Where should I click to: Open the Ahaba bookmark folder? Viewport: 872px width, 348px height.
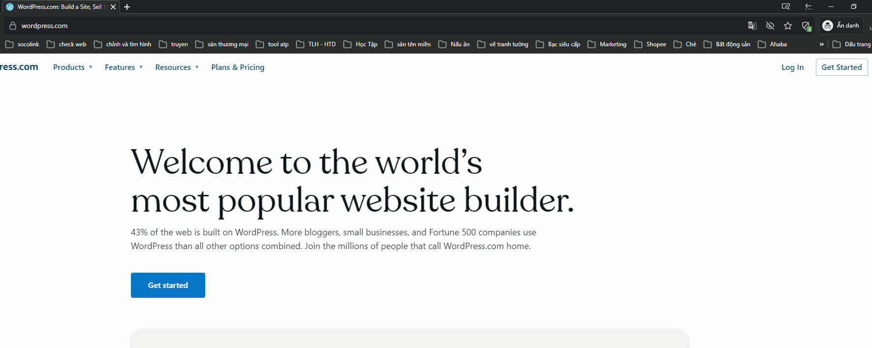click(x=773, y=44)
